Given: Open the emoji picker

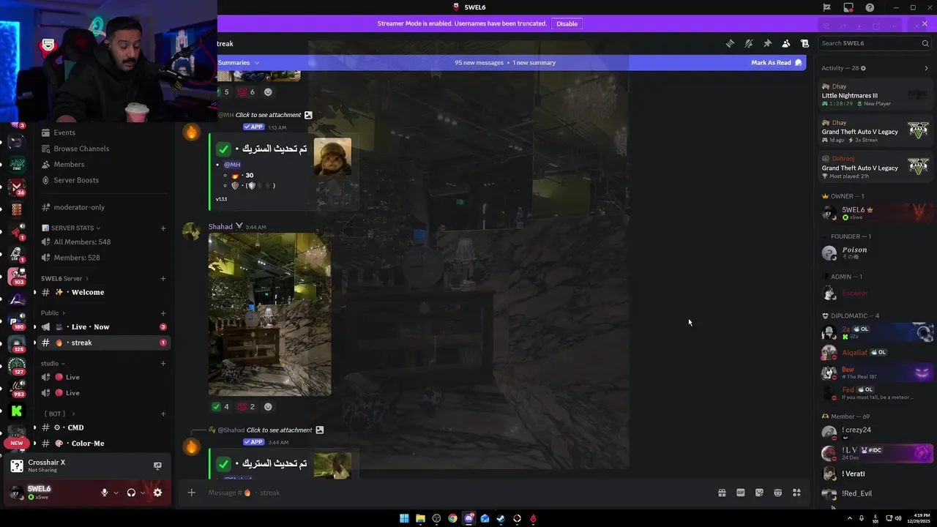Looking at the screenshot, I should (x=777, y=493).
